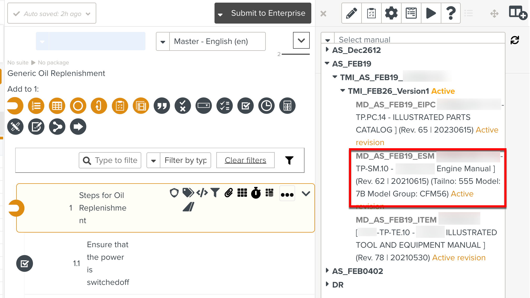This screenshot has width=530, height=298.
Task: Add a checkbox input element
Action: [245, 106]
